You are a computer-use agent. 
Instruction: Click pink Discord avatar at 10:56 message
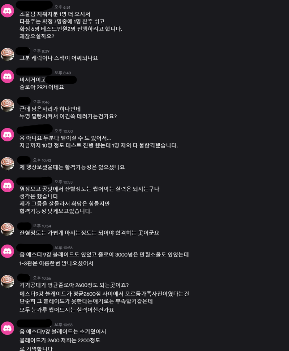[x=7, y=251]
